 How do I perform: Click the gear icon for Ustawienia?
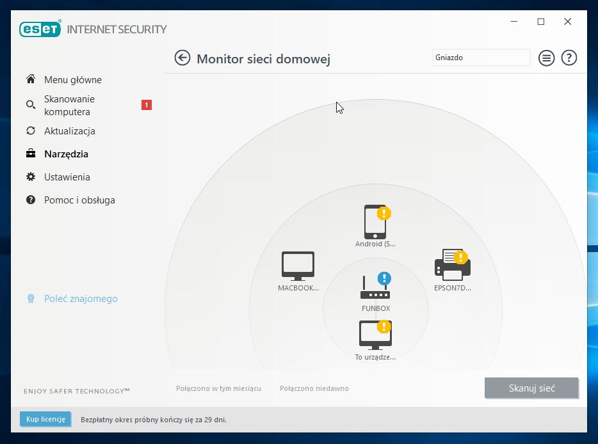[x=31, y=177]
